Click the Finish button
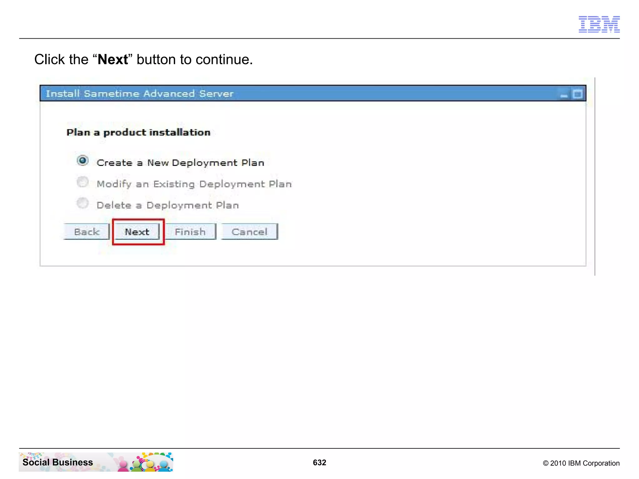The image size is (639, 479). click(190, 232)
